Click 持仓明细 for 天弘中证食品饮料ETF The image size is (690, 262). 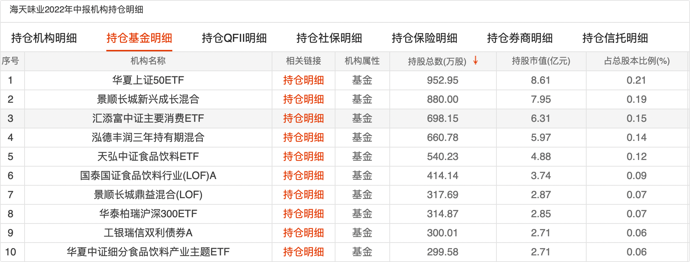coord(304,157)
